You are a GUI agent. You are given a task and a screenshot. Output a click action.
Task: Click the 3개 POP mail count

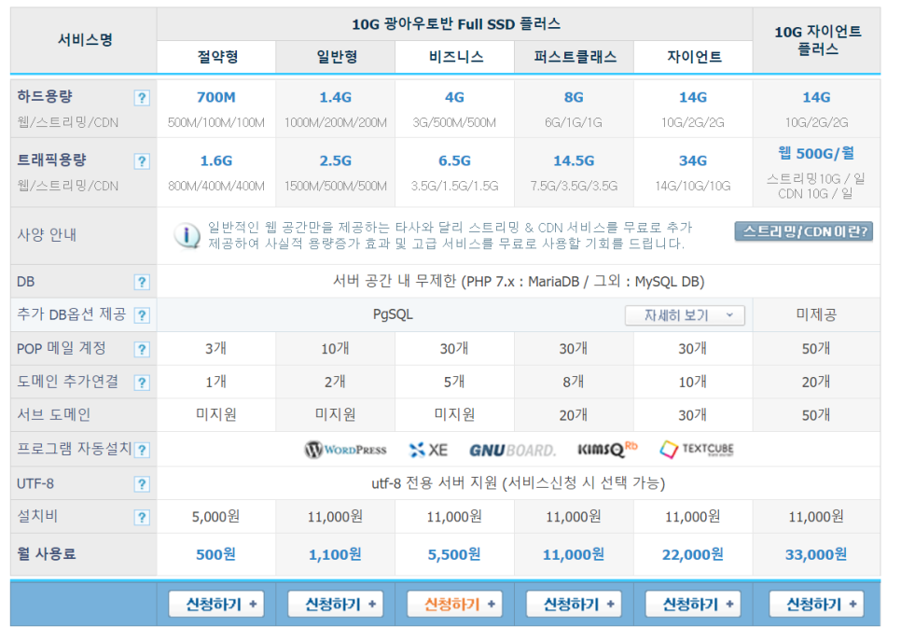click(x=216, y=348)
